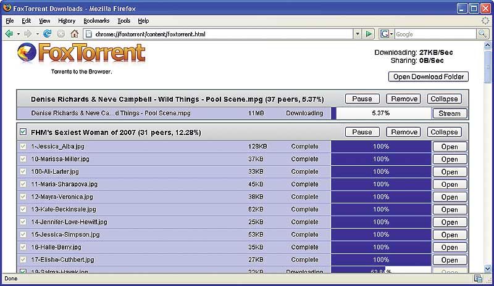Open the 15-Jessica-Simpson.jpg file
This screenshot has height=286, width=494.
[450, 235]
